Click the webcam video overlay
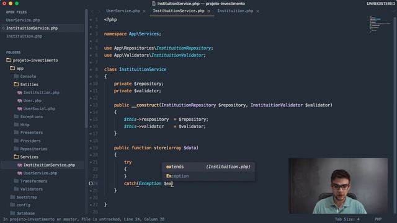 point(338,186)
